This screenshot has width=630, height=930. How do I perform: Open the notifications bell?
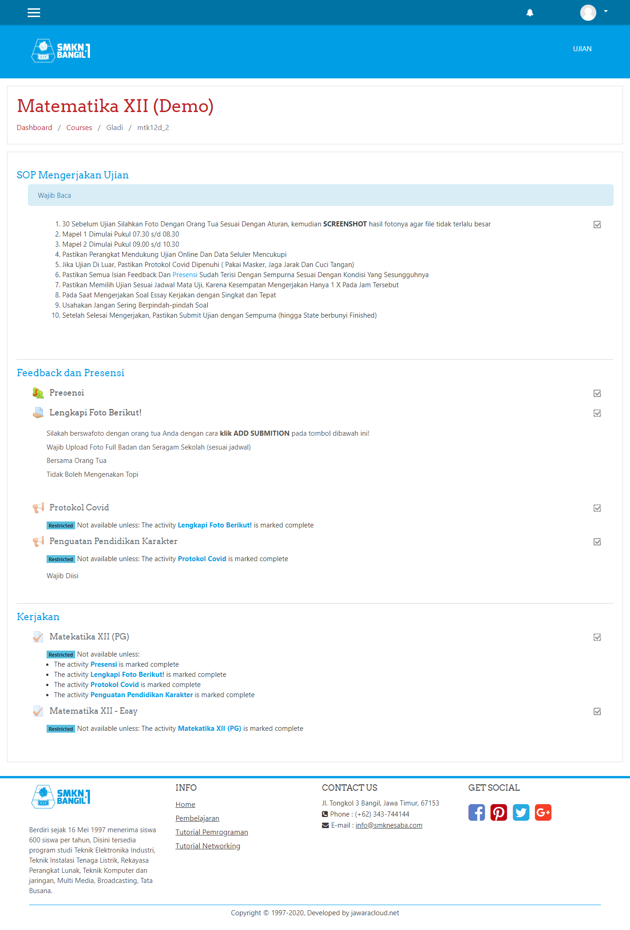(x=530, y=12)
